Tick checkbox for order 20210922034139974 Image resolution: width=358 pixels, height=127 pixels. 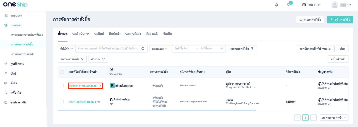62,102
